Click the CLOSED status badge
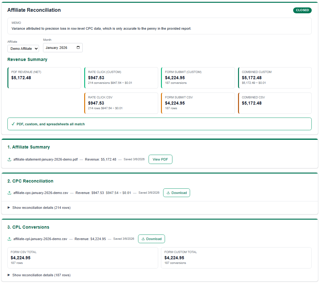The width and height of the screenshot is (321, 284). coord(302,10)
